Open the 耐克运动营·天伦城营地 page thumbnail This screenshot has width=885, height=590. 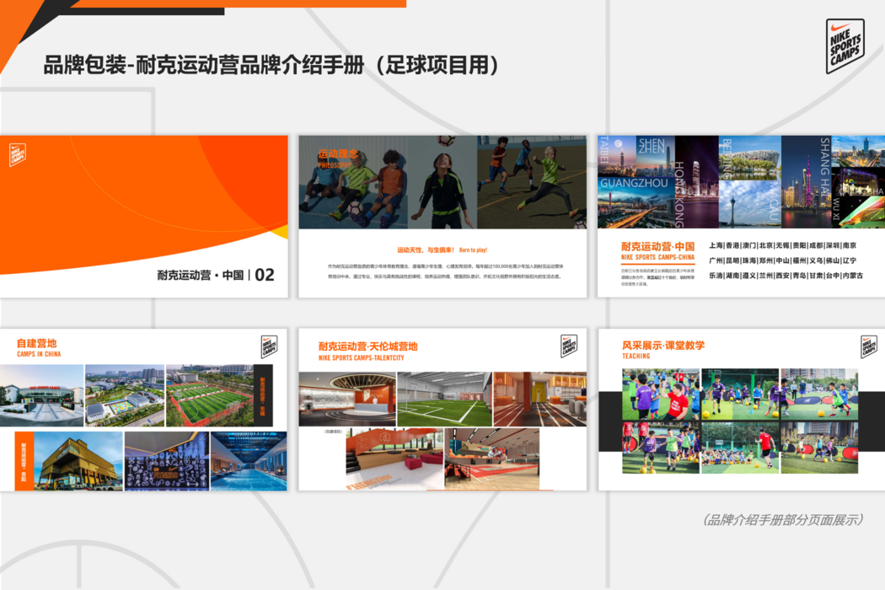point(442,410)
